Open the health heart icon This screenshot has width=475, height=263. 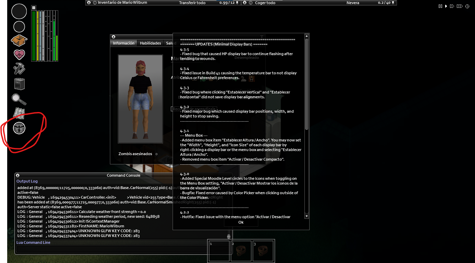click(19, 54)
